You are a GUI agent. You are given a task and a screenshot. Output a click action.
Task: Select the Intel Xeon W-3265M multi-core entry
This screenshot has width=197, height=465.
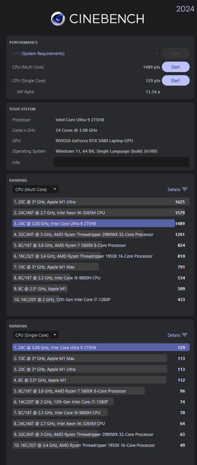100,212
